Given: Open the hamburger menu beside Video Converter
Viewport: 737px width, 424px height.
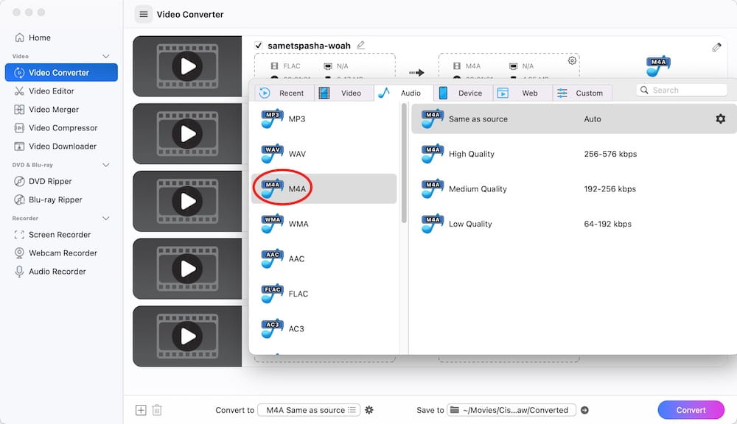Looking at the screenshot, I should click(x=144, y=14).
